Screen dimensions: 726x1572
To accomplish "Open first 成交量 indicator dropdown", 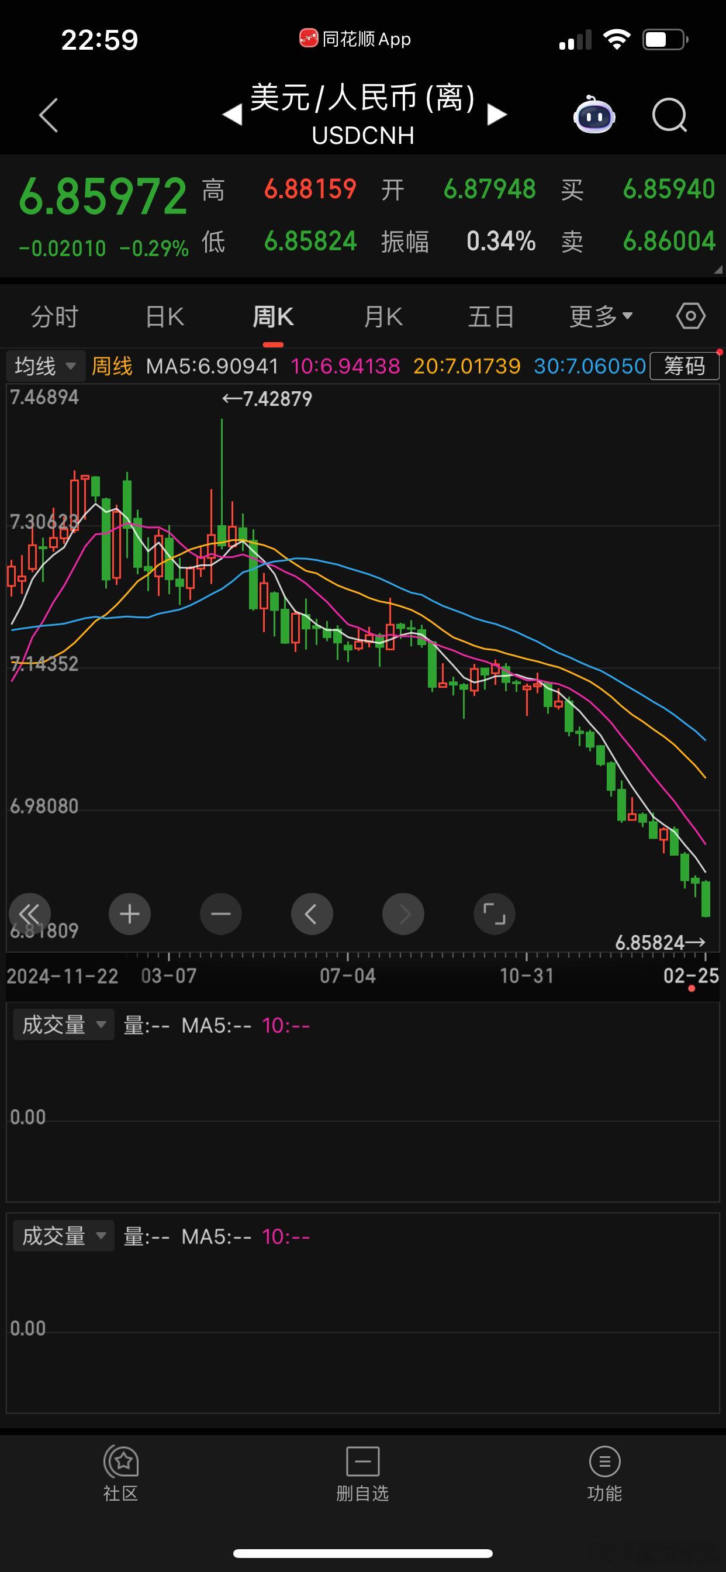I will coord(64,1025).
